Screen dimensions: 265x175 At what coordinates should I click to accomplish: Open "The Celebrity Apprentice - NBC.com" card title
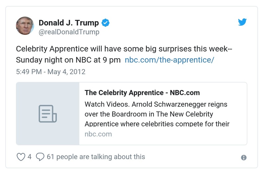[x=142, y=93]
